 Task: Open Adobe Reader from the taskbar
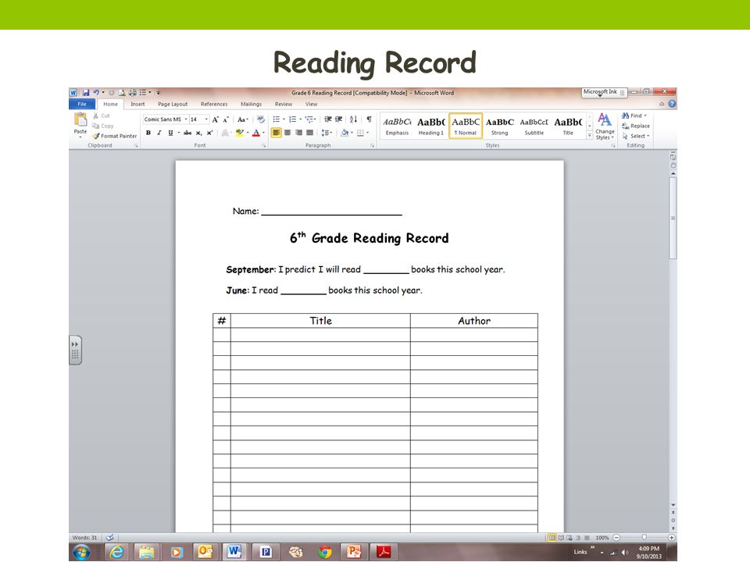[384, 552]
